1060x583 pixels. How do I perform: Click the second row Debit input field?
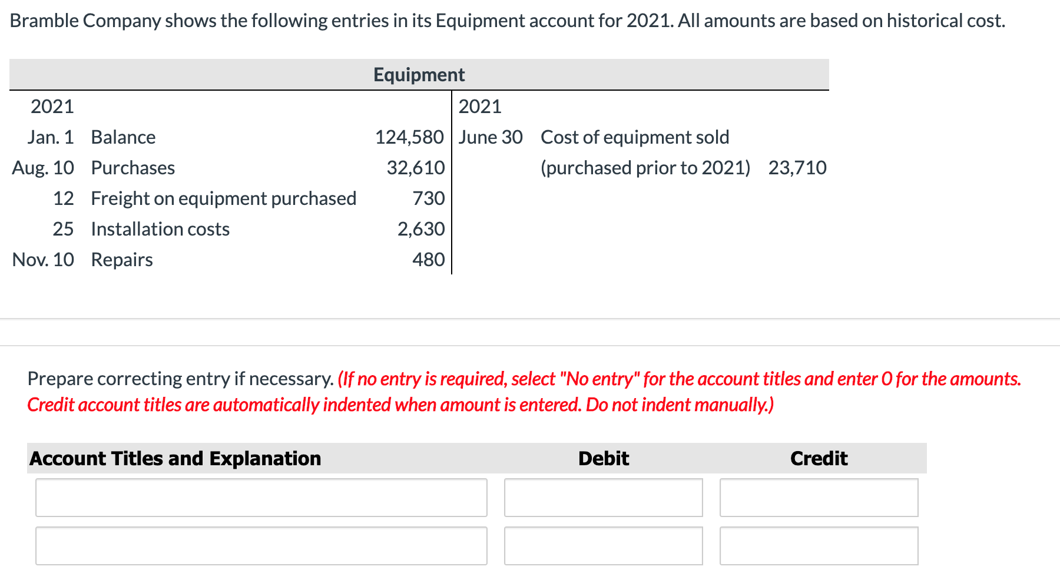[604, 546]
